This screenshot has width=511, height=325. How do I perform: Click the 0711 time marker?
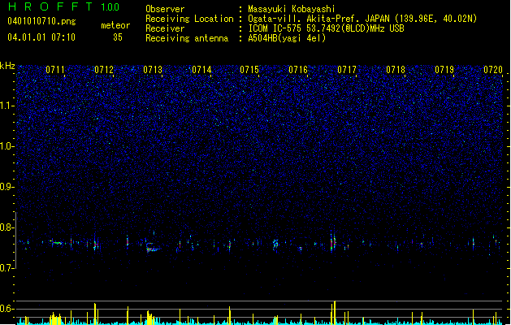pyautogui.click(x=55, y=70)
